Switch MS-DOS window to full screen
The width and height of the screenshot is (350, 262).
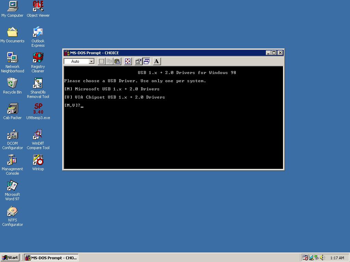point(128,61)
